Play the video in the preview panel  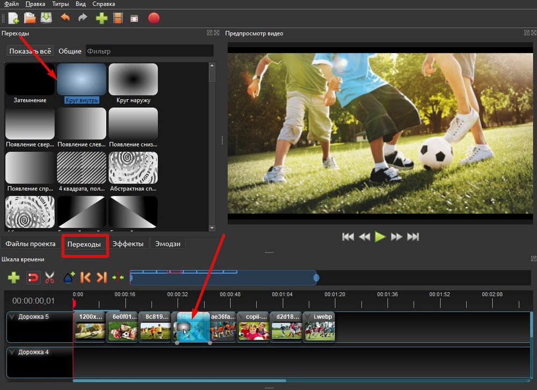[381, 237]
